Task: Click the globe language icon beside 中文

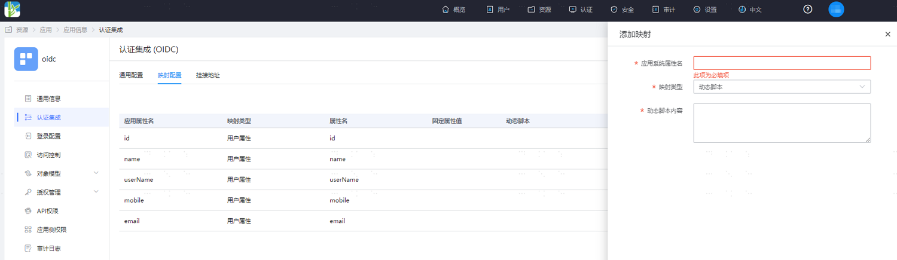Action: 742,10
